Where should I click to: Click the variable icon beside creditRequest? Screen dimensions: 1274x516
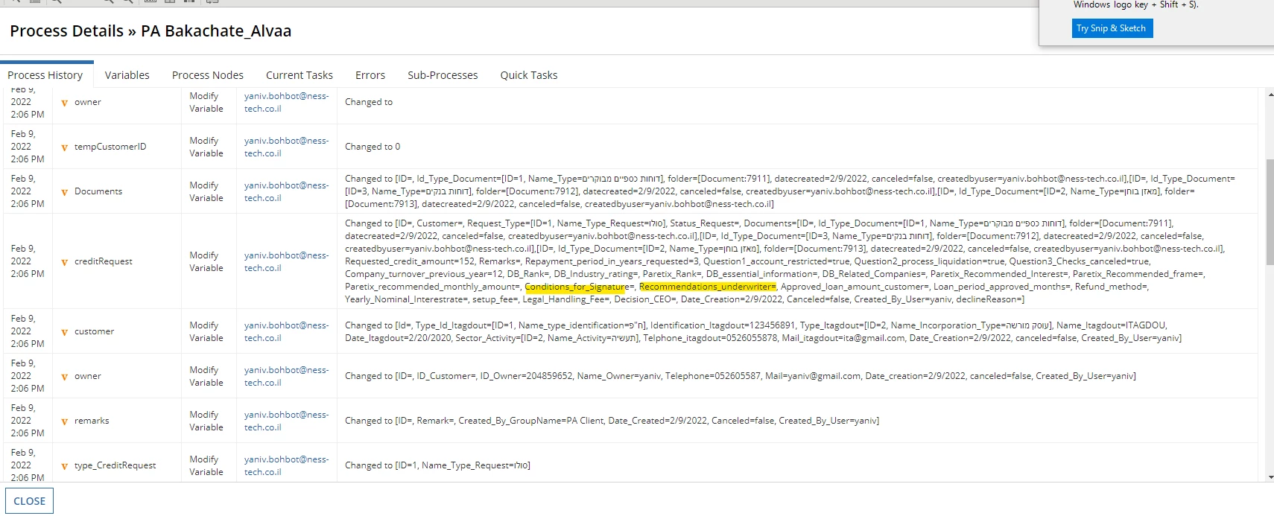[x=64, y=262]
